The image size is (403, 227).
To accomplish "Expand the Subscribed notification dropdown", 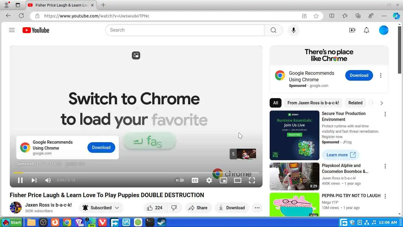I will click(x=101, y=208).
